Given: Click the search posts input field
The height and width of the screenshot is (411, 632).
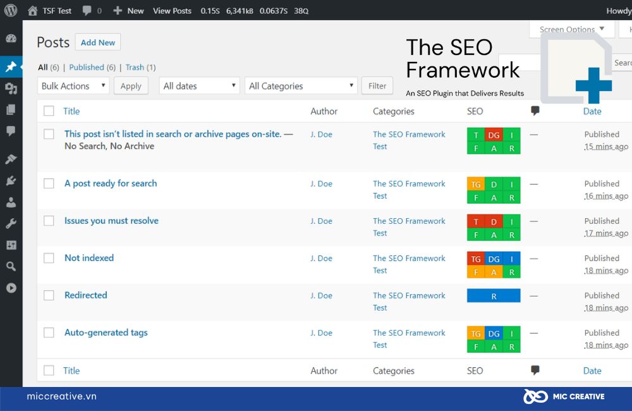Looking at the screenshot, I should tap(520, 63).
